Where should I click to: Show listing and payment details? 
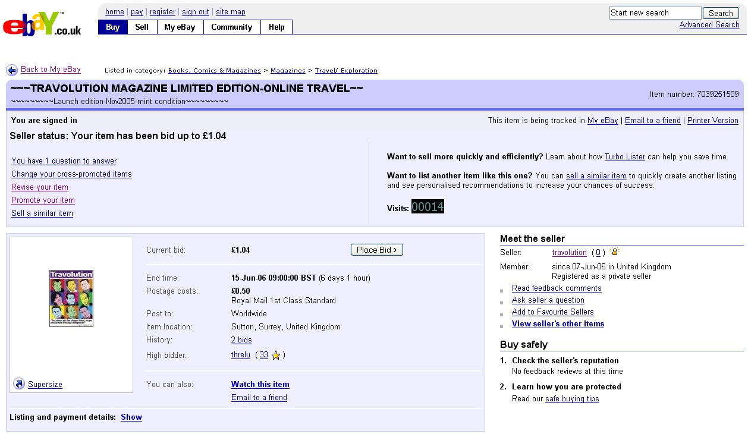pos(131,417)
